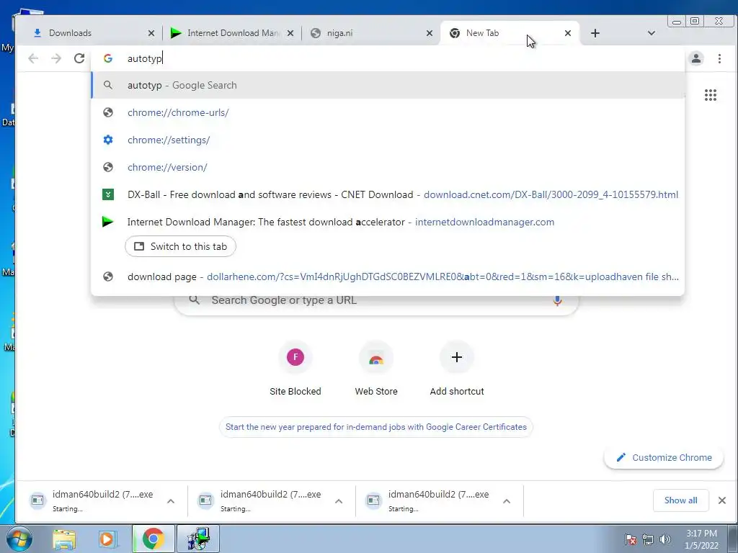Open the Google apps grid
The image size is (738, 553).
pos(710,95)
